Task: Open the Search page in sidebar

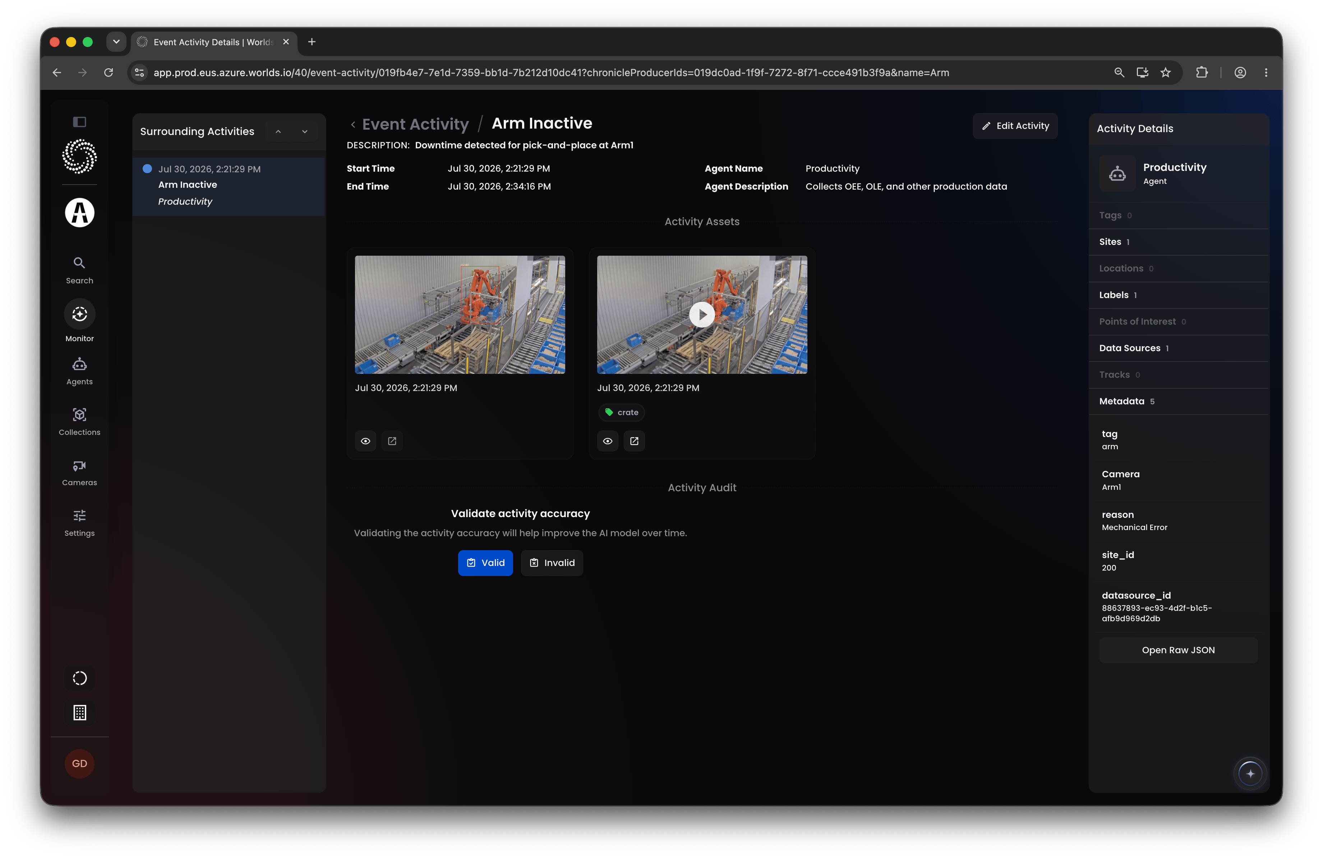Action: click(x=79, y=270)
